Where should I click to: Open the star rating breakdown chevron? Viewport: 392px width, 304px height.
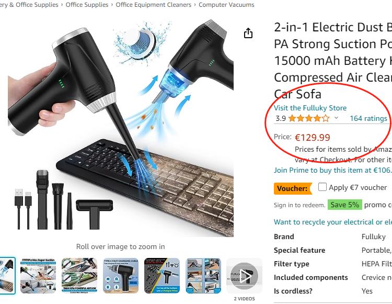pyautogui.click(x=336, y=118)
